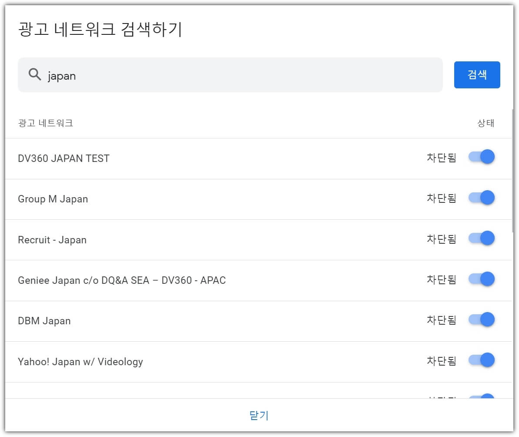Image resolution: width=519 pixels, height=437 pixels.
Task: Turn off the Recruit - Japan toggle
Action: pyautogui.click(x=481, y=238)
